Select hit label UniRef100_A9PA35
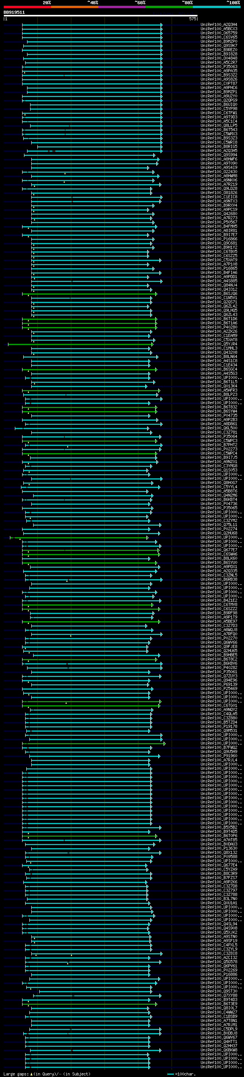Screen dimensions: 244x1077 point(219,71)
